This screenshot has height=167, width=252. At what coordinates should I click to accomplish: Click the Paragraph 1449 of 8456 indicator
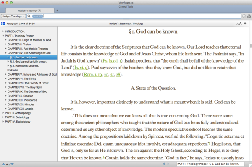[x=21, y=23]
